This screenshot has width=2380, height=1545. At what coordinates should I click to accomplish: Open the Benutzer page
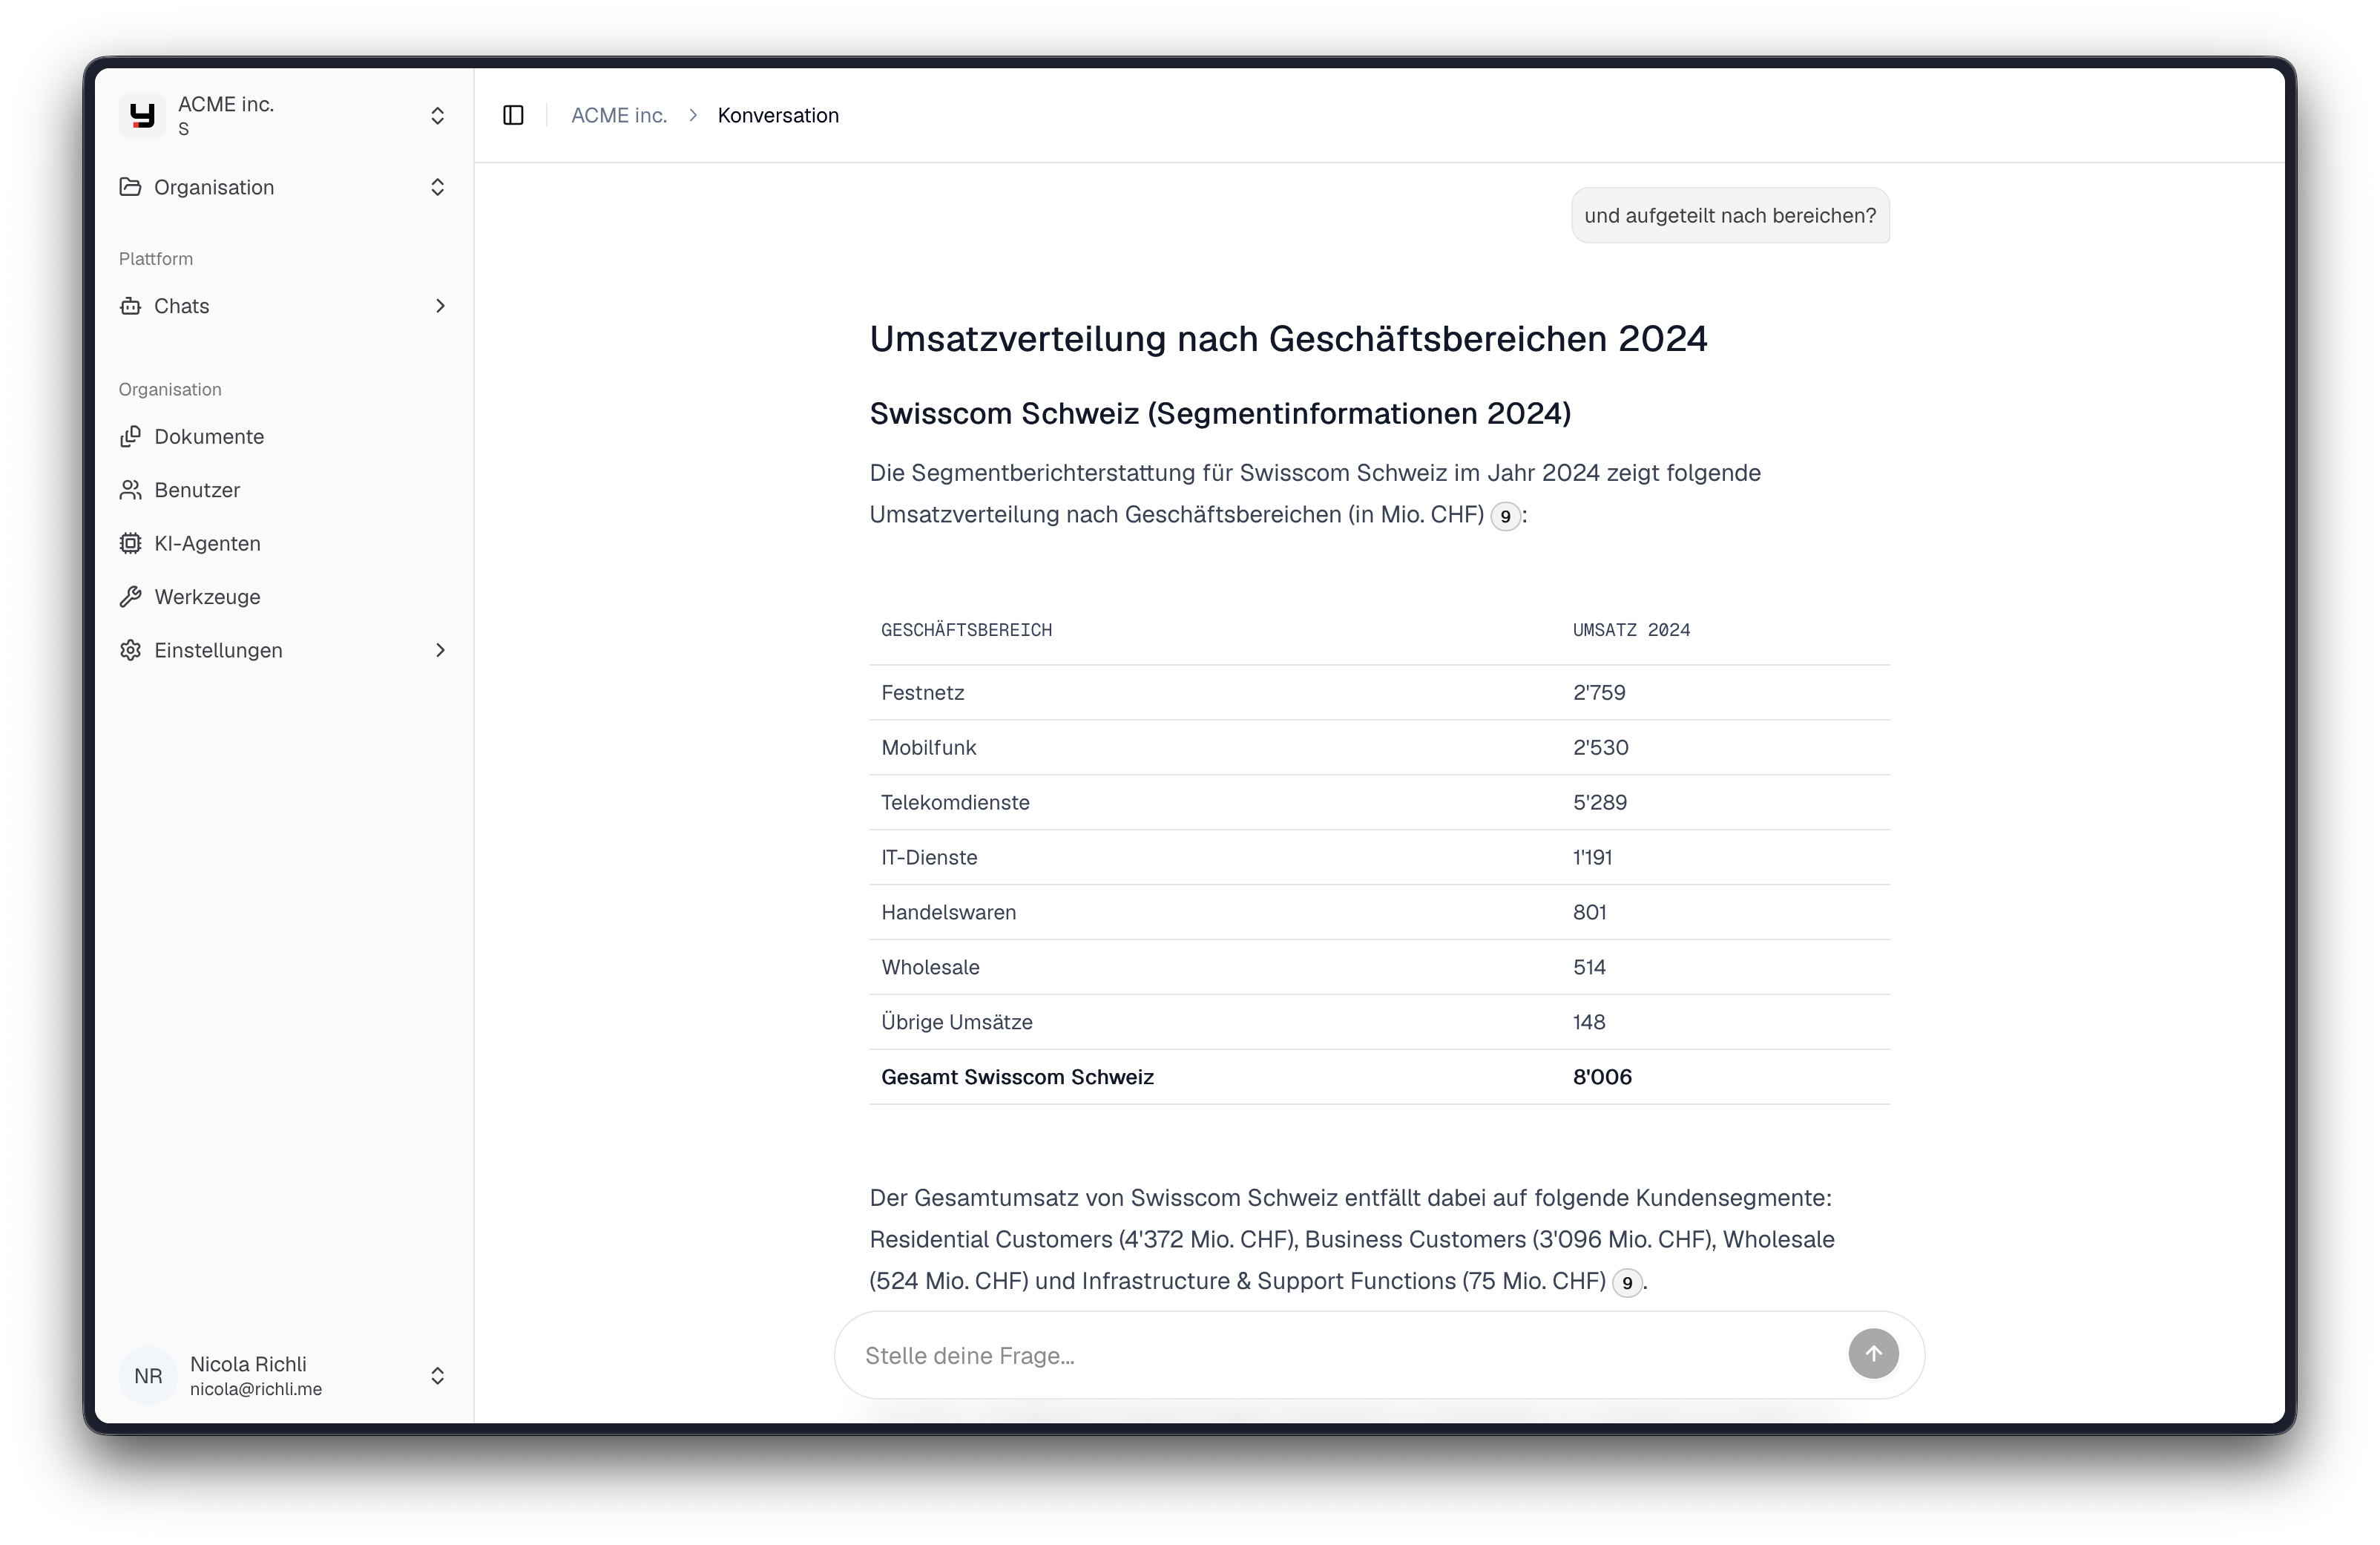point(284,490)
